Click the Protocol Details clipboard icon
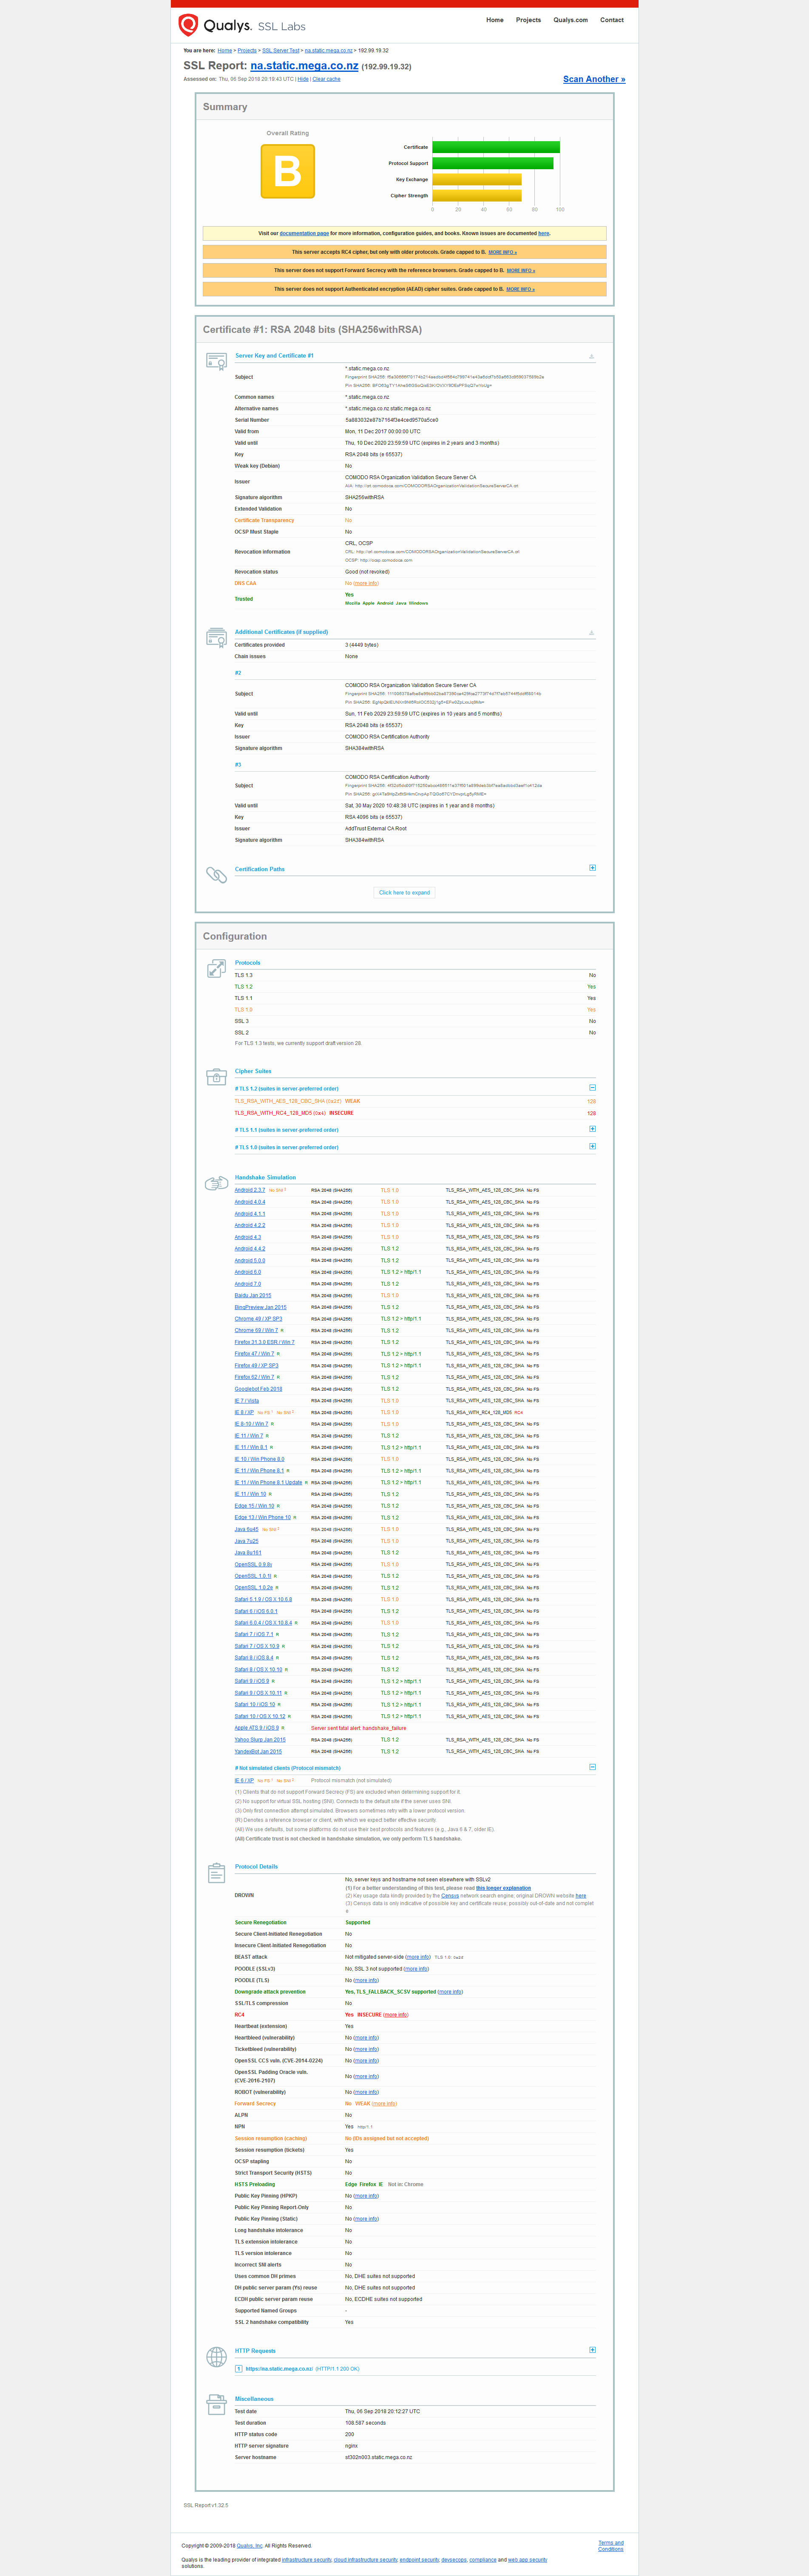The width and height of the screenshot is (809, 2576). click(x=216, y=1873)
